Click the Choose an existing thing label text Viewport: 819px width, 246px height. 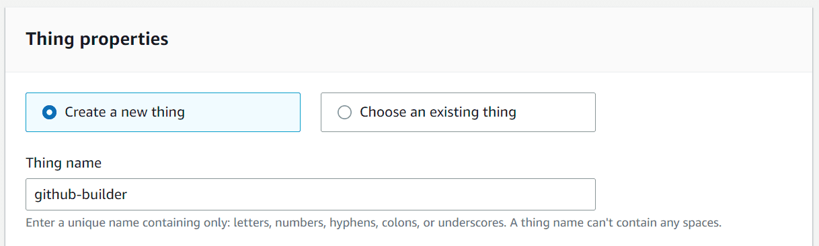pyautogui.click(x=438, y=112)
